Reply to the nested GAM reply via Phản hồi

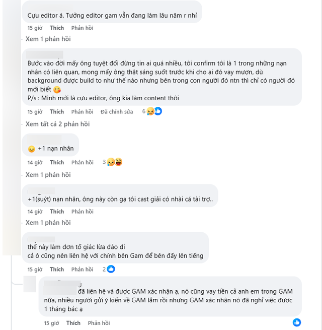point(99,323)
